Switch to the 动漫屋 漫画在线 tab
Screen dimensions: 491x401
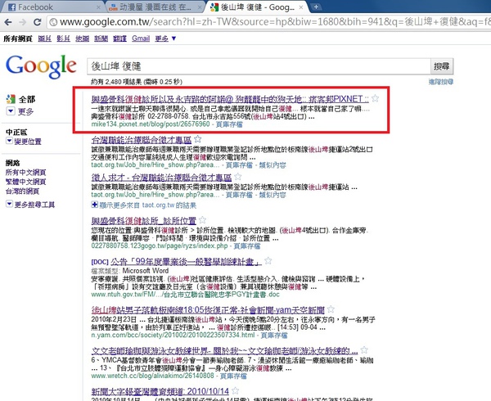155,7
